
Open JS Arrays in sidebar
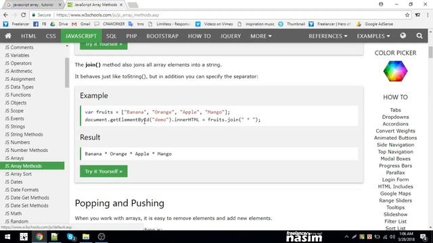(x=14, y=158)
